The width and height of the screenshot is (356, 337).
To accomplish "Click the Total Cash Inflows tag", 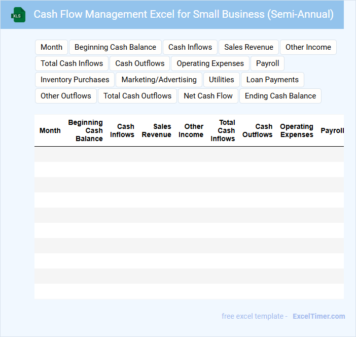I will click(x=72, y=63).
